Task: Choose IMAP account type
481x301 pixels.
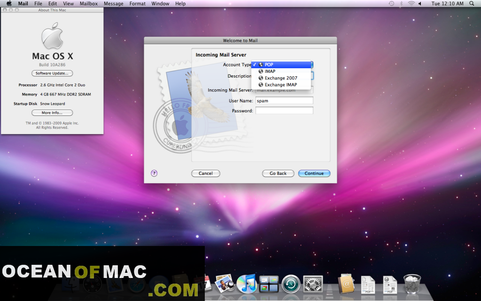Action: 281,71
